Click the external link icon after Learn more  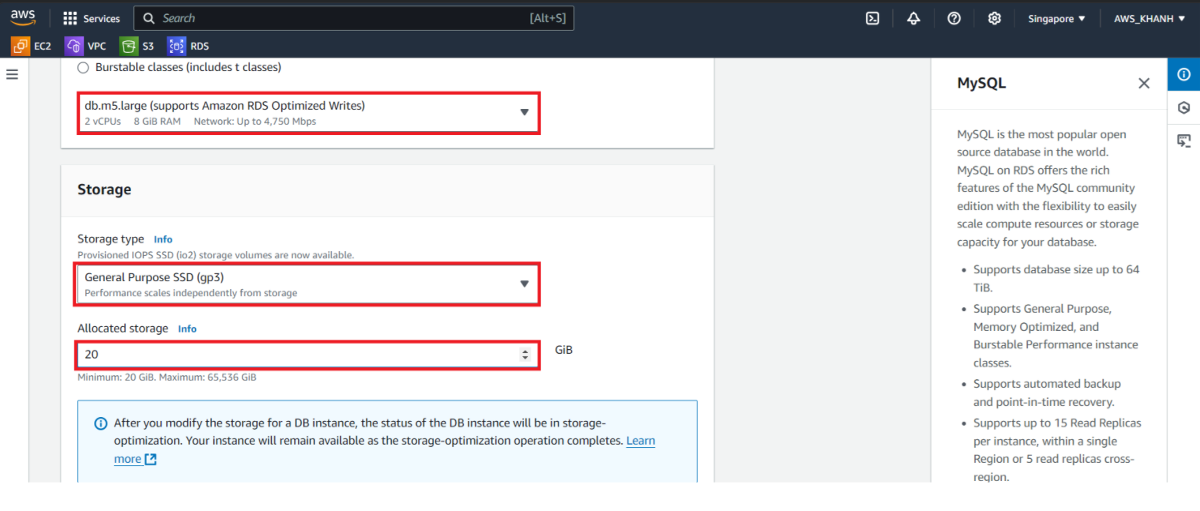click(150, 459)
